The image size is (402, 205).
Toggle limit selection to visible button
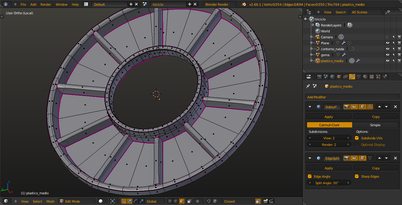(x=189, y=201)
